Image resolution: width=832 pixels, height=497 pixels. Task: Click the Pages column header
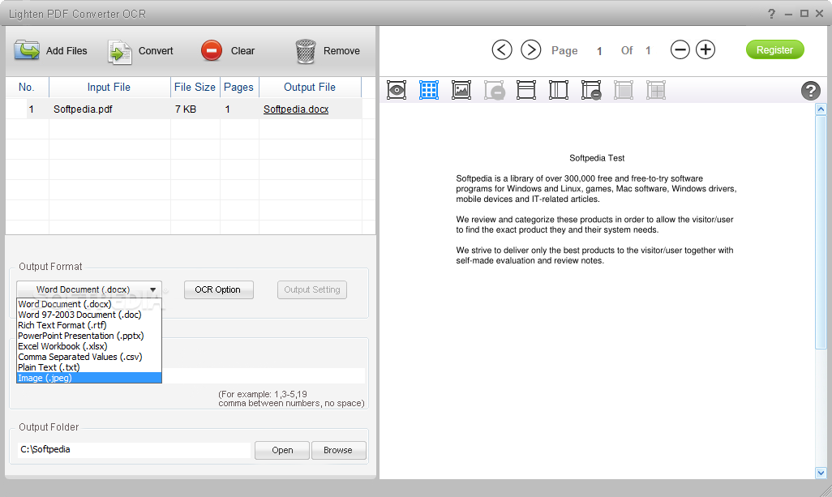coord(239,87)
